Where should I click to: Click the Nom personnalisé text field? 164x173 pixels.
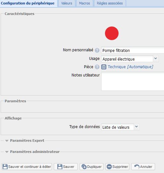tap(133, 50)
